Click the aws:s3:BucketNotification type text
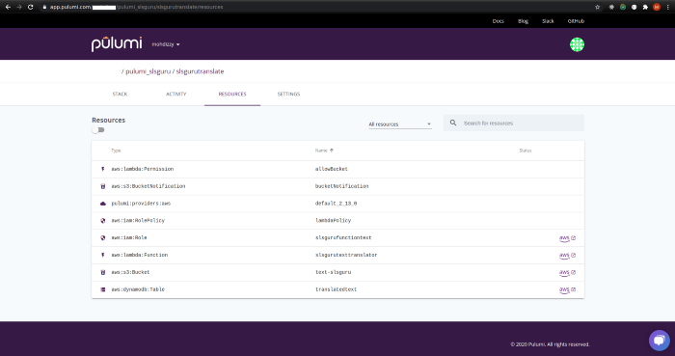Image resolution: width=675 pixels, height=356 pixels. (x=148, y=186)
